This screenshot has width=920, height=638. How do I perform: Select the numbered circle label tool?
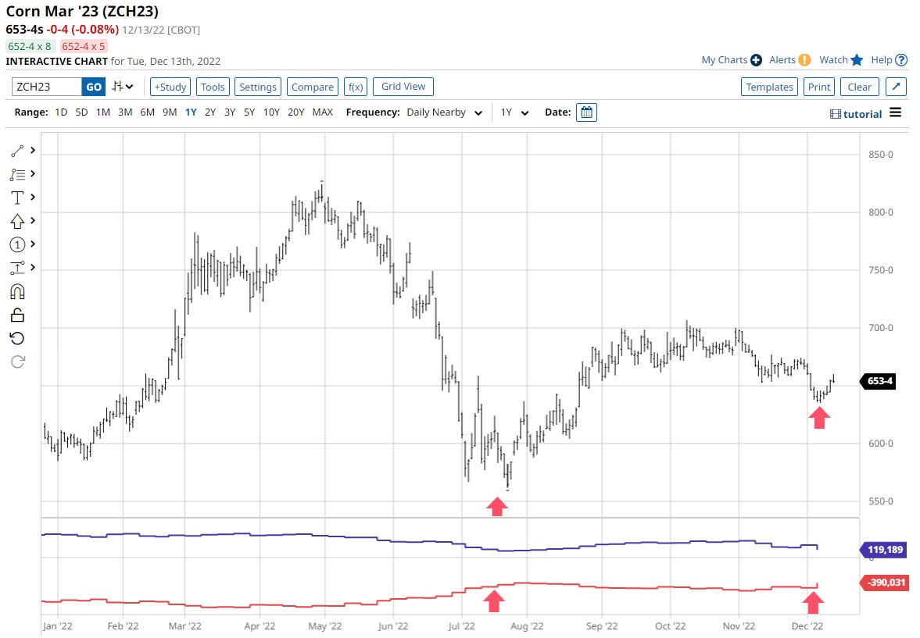coord(17,244)
